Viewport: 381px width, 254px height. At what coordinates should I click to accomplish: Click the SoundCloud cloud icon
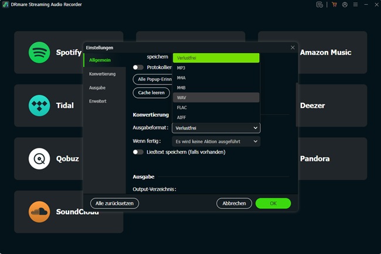(x=39, y=212)
